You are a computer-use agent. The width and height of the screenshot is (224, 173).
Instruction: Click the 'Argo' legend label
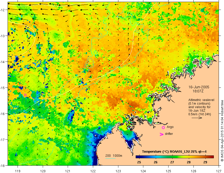pos(170,127)
